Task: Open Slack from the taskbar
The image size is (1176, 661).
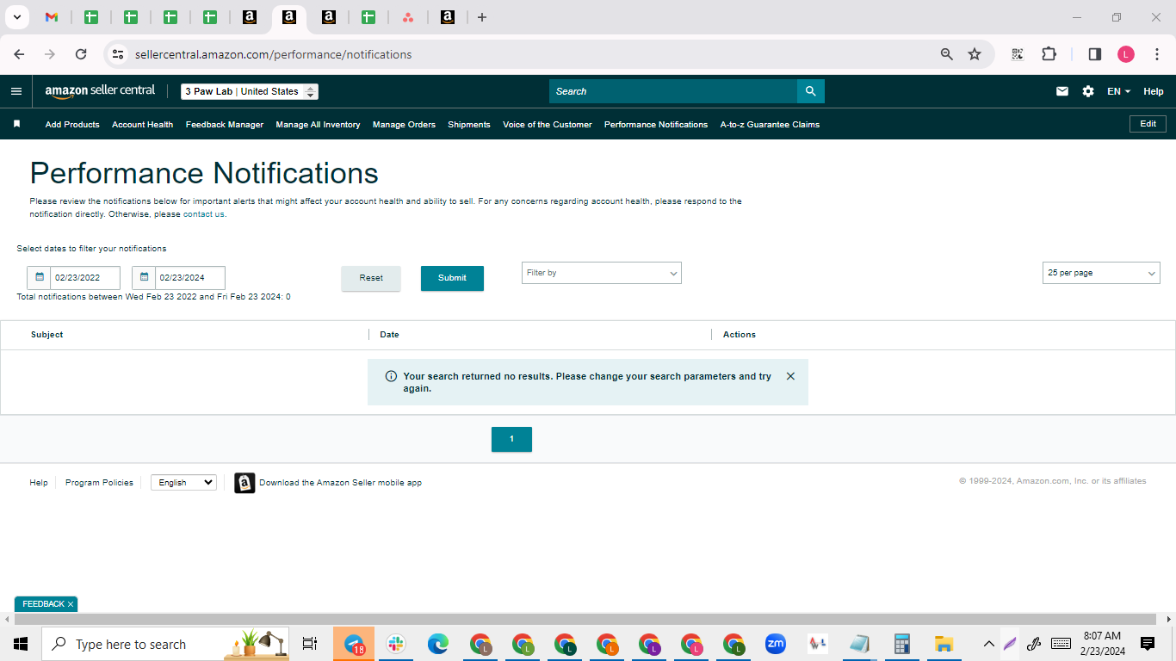Action: tap(396, 644)
